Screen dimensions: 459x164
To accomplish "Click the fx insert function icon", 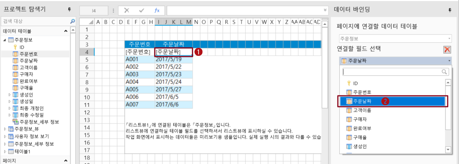I will [157, 10].
